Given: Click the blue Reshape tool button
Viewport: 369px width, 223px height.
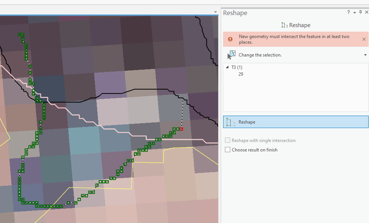Looking at the screenshot, I should coord(296,122).
